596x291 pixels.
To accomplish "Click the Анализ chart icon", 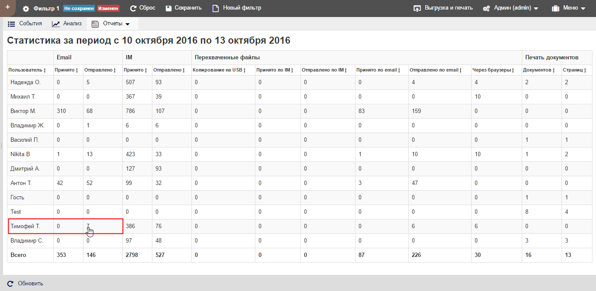I will pyautogui.click(x=56, y=24).
